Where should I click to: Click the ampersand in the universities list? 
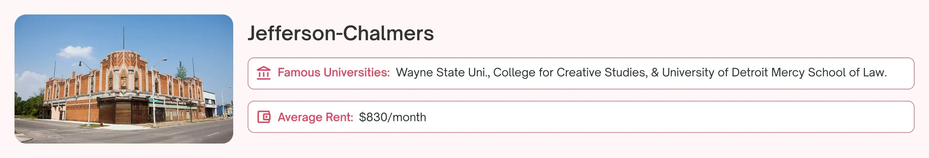coord(654,73)
